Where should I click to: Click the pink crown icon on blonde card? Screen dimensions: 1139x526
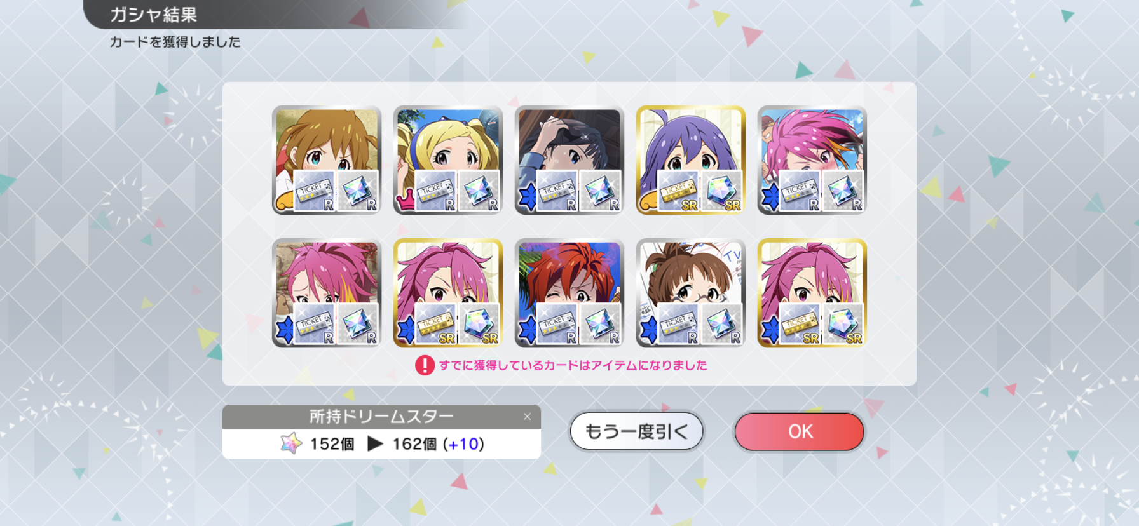click(404, 202)
